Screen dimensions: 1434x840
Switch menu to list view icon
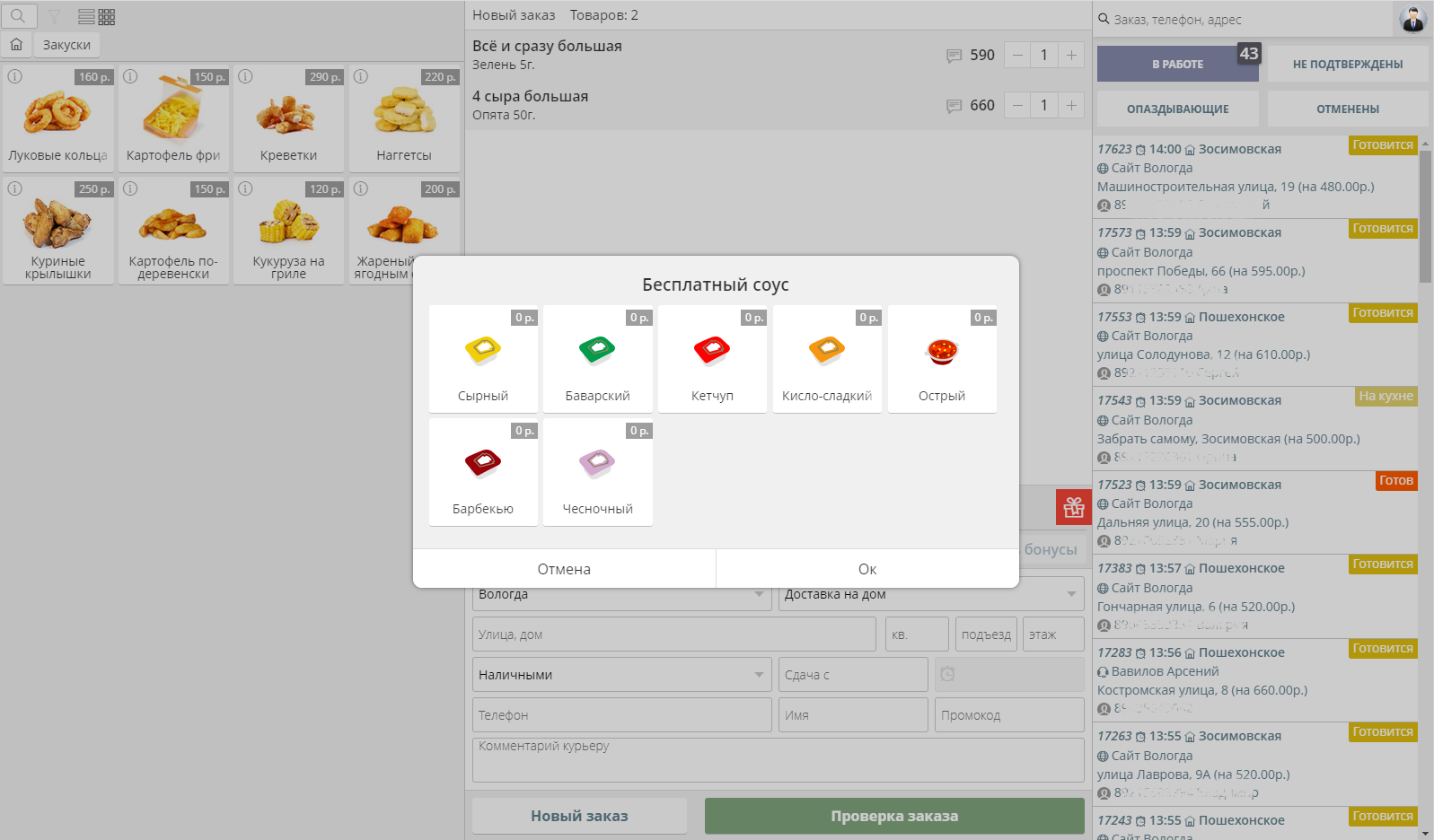(86, 17)
